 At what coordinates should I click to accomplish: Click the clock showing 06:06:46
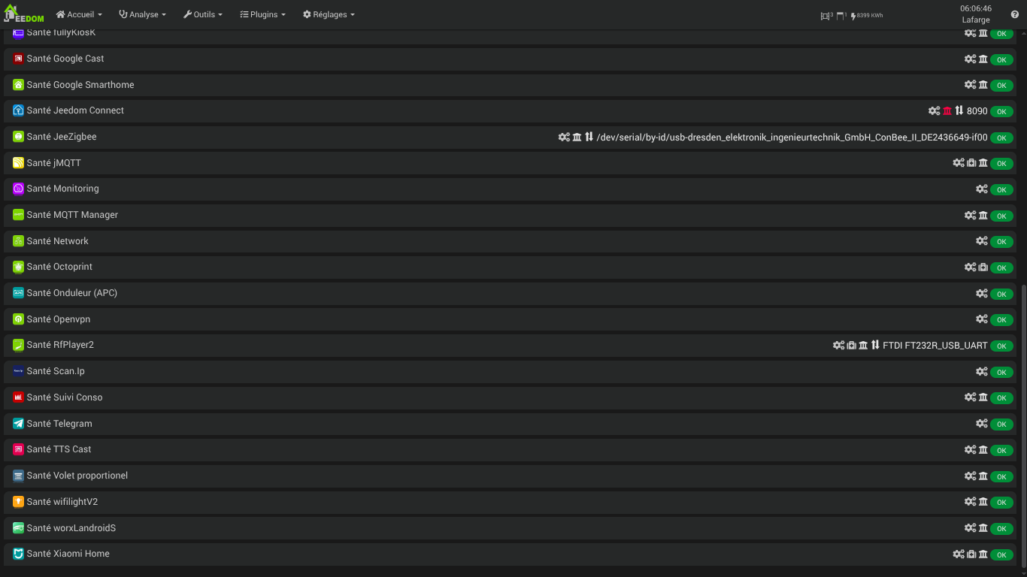pos(976,9)
